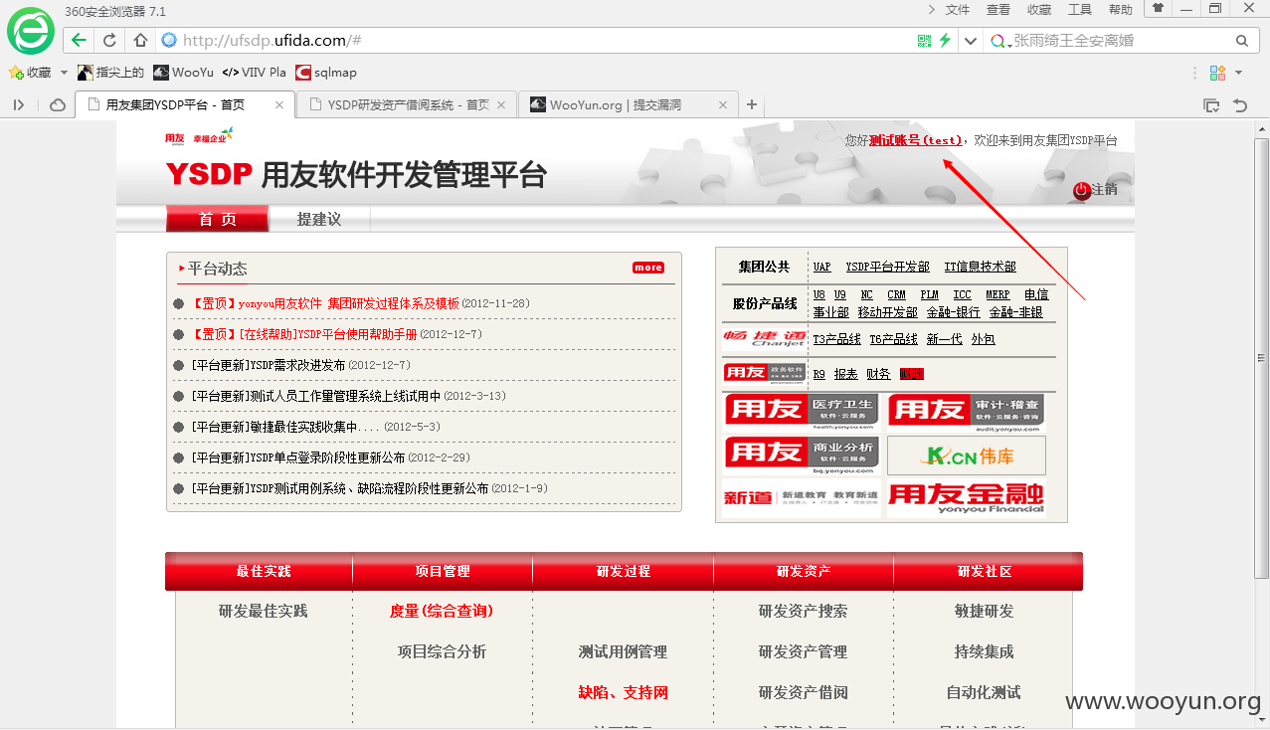Screen dimensions: 1270x730
Task: Open 敏捷最佳实践收集中 news item
Action: click(286, 427)
